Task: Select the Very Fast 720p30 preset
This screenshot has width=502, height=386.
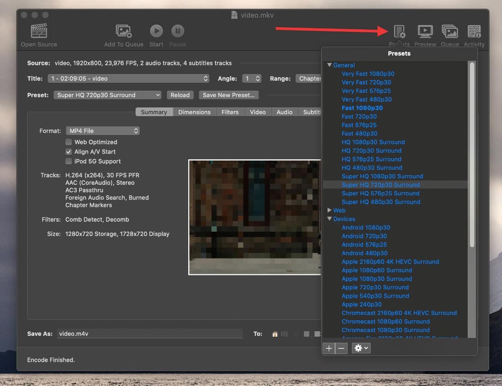Action: (366, 82)
